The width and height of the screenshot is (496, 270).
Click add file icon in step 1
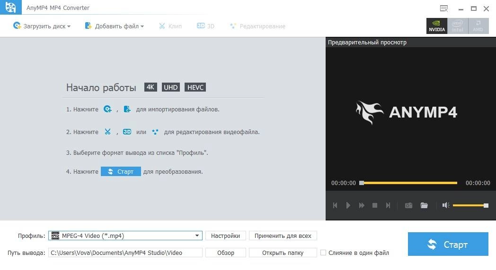(127, 109)
